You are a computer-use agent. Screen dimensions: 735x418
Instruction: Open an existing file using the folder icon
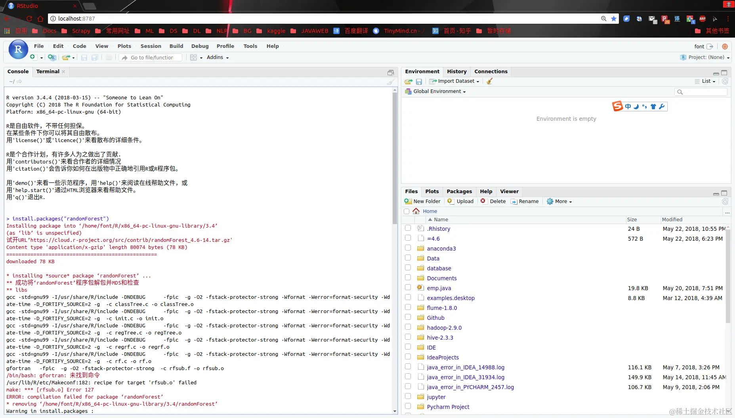coord(66,57)
